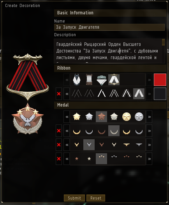Select the single thick stripe ribbon pattern

(102, 94)
